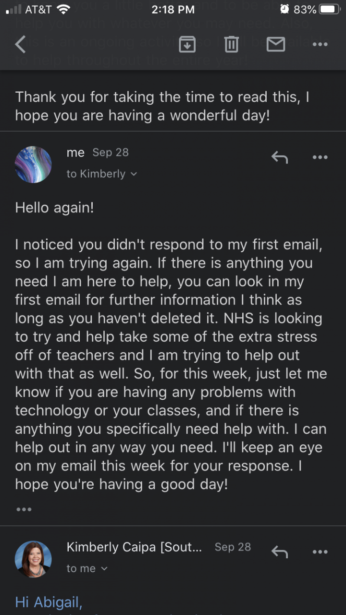The image size is (346, 615).
Task: Open more options for Kimberly's message
Action: click(320, 552)
